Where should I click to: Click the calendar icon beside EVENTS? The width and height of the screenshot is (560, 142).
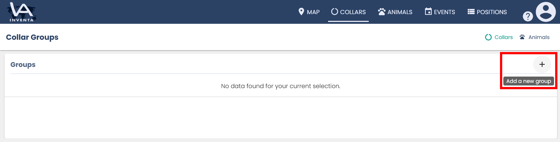pos(428,12)
